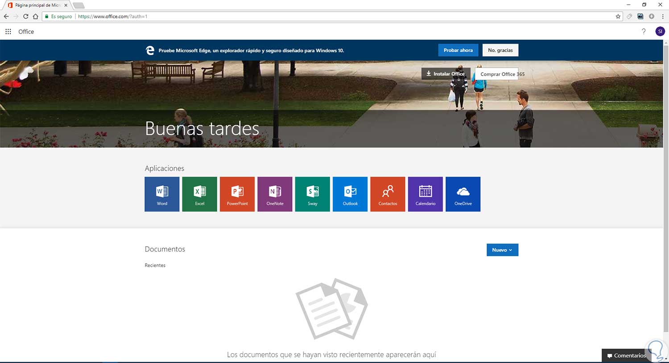Image resolution: width=669 pixels, height=363 pixels.
Task: Click the browser forward arrow
Action: (x=16, y=16)
